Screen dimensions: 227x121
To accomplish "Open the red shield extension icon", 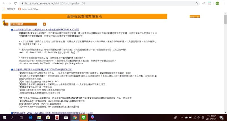I will click(209, 3).
